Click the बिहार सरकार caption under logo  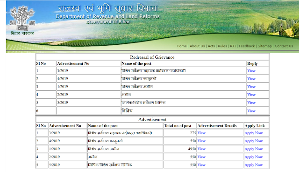22,34
